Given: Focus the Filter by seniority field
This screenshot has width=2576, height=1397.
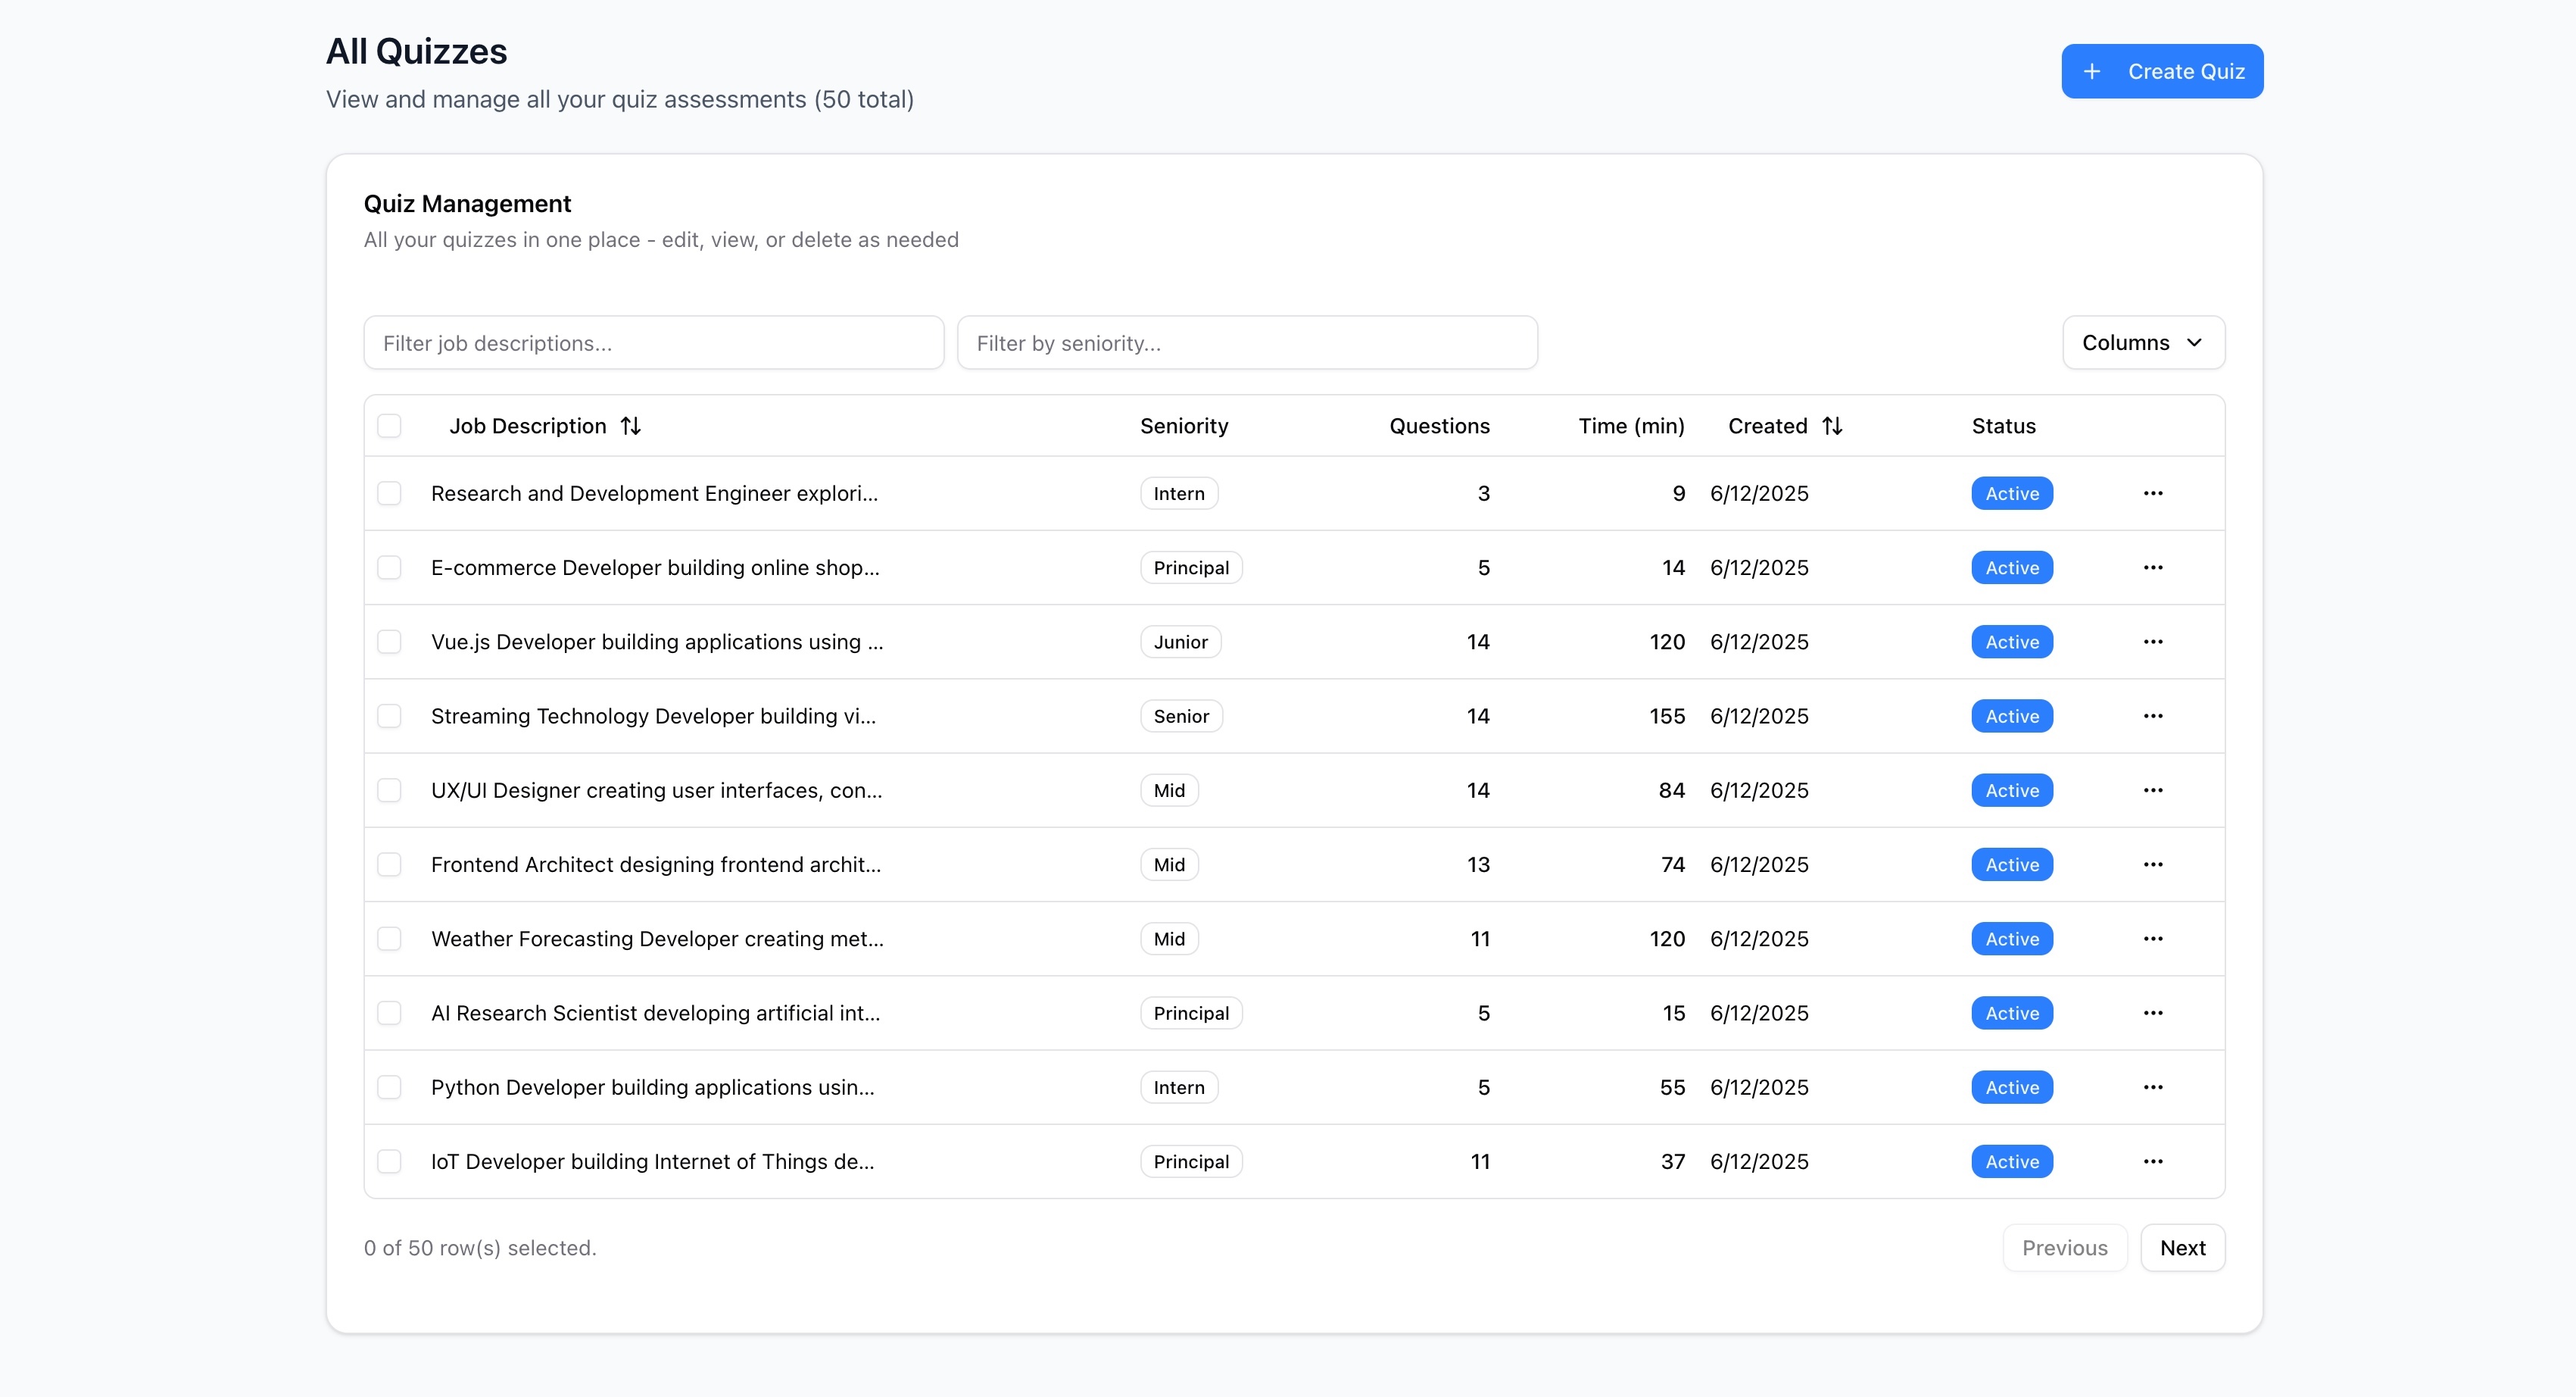Looking at the screenshot, I should pyautogui.click(x=1247, y=342).
